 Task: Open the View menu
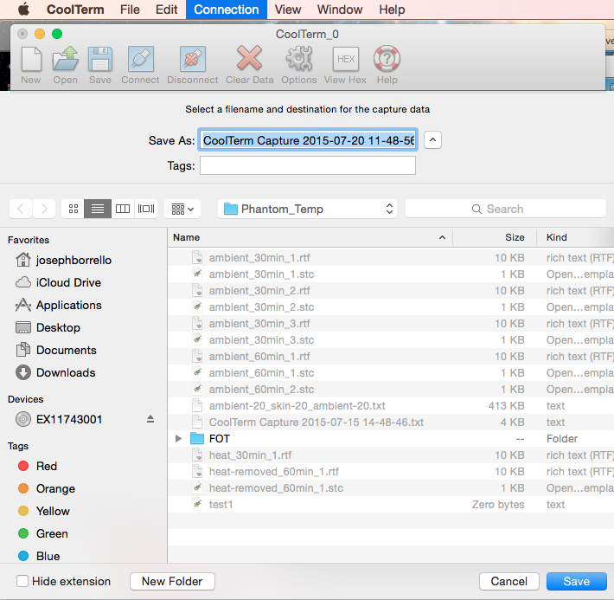tap(288, 10)
